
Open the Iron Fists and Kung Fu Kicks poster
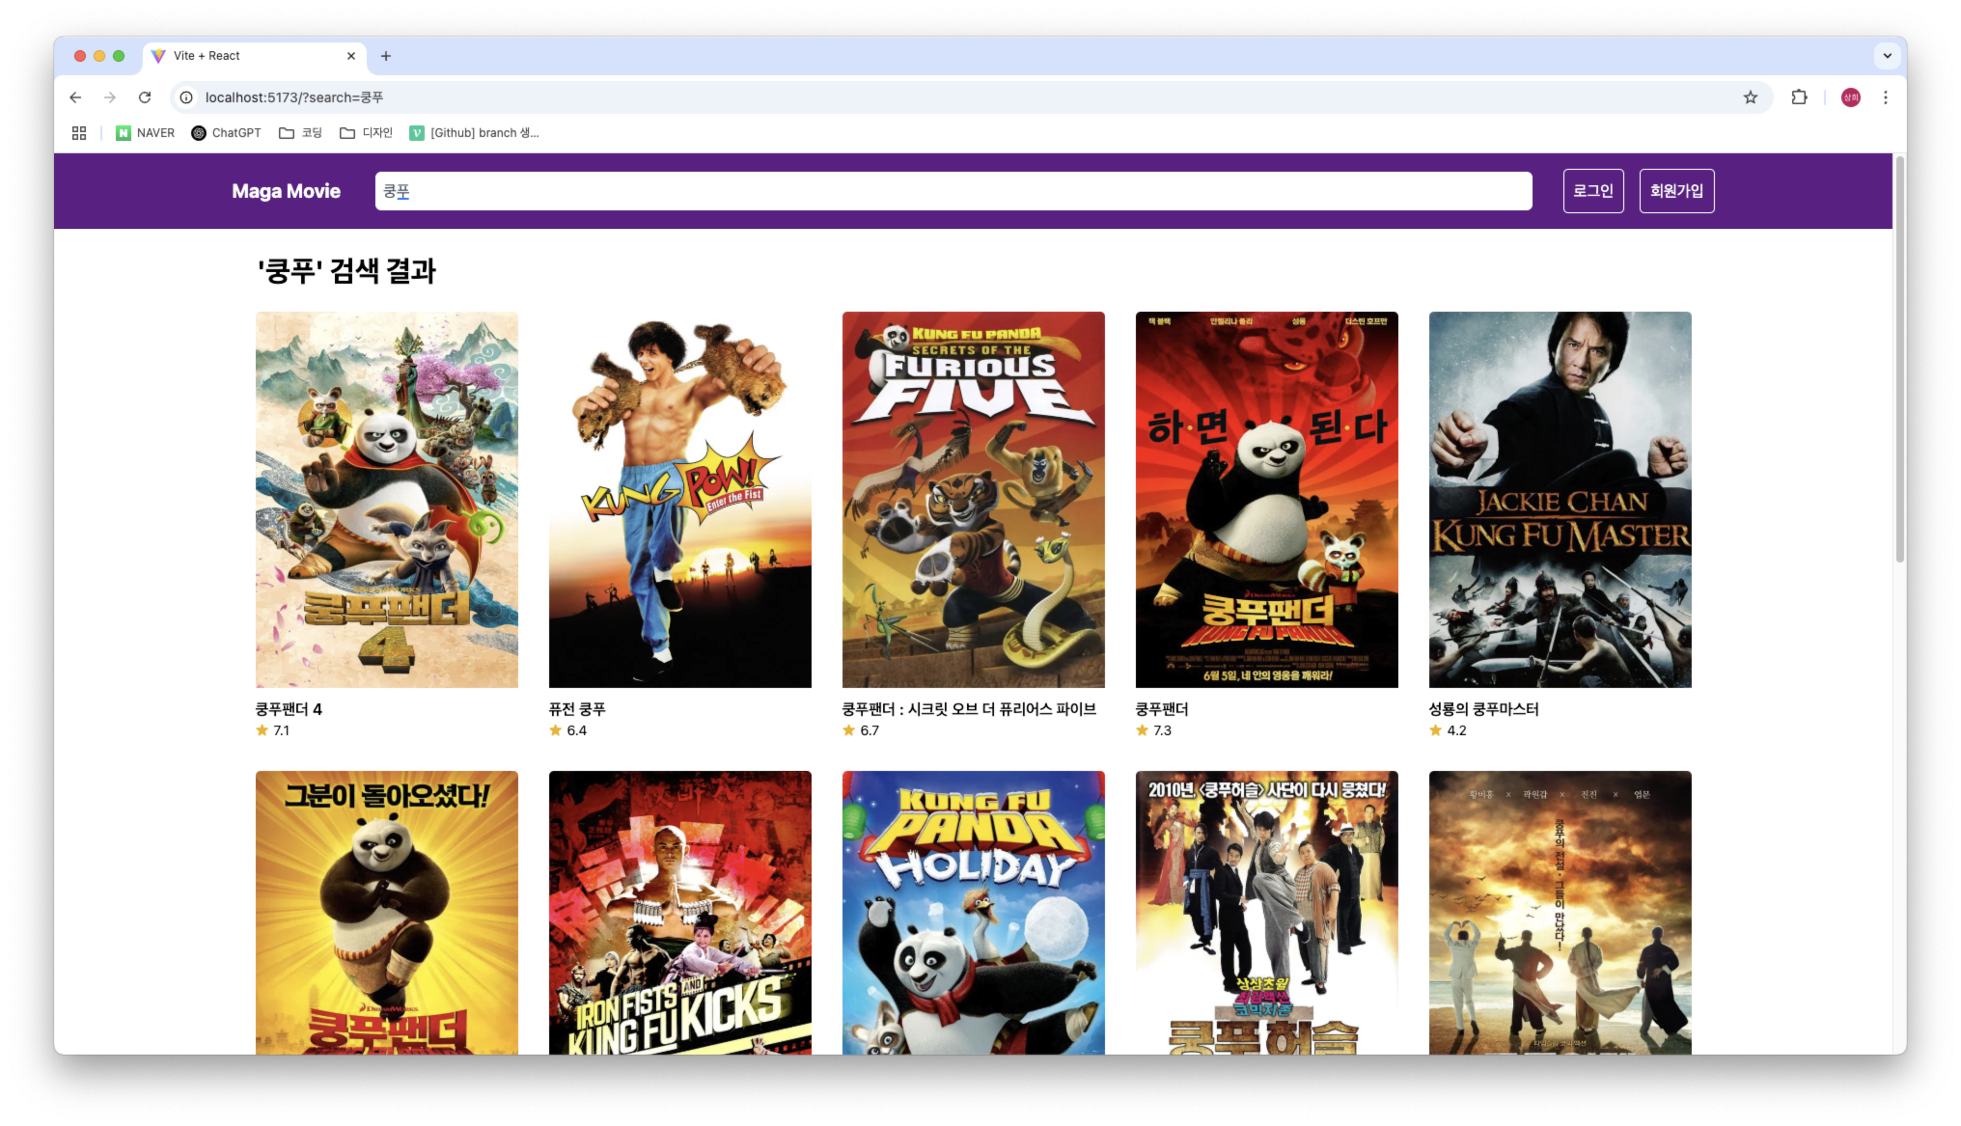click(680, 913)
